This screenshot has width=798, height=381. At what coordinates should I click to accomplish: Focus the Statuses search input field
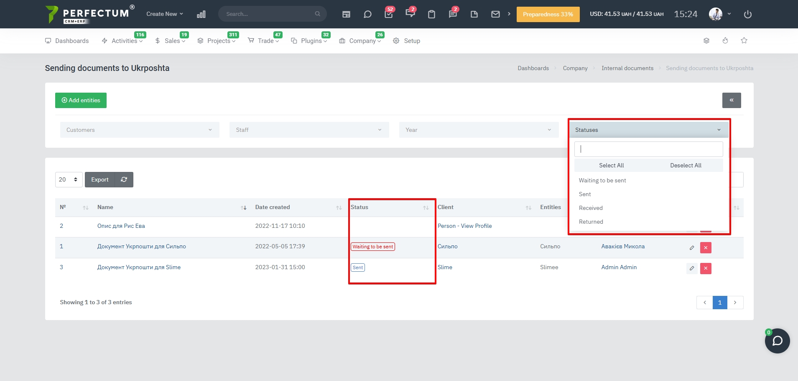point(649,149)
